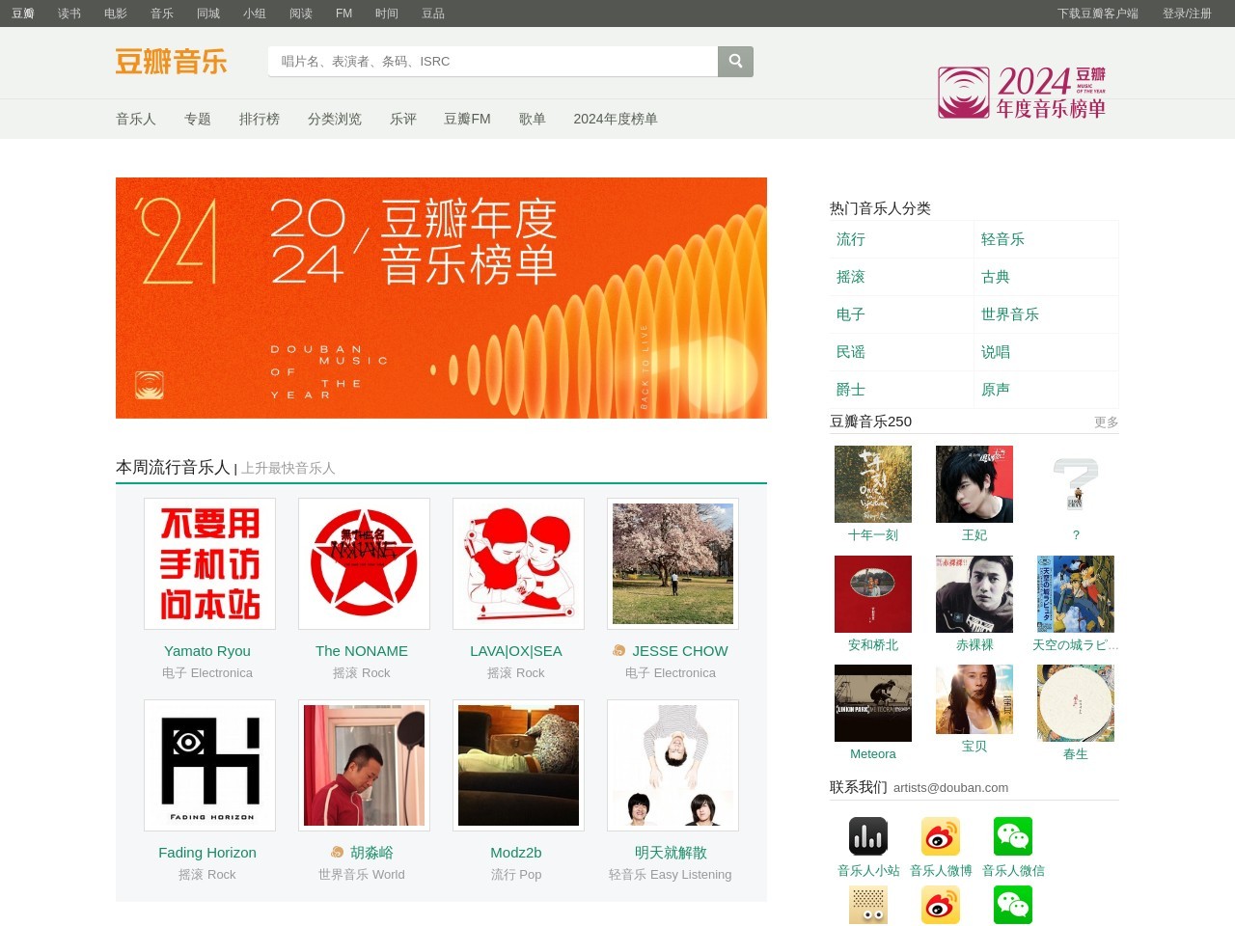Open 分类浏览 in the navigation bar

point(335,119)
